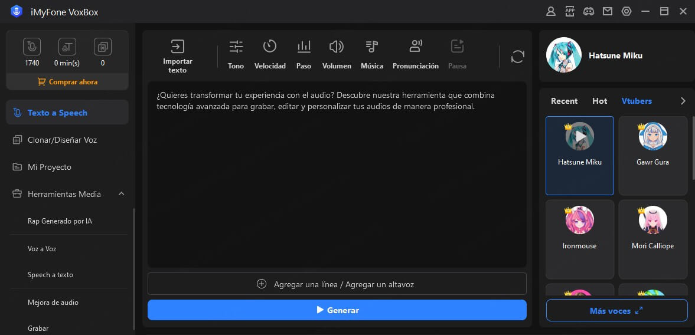Click the refresh/reset arrows icon
Image resolution: width=695 pixels, height=335 pixels.
[518, 57]
